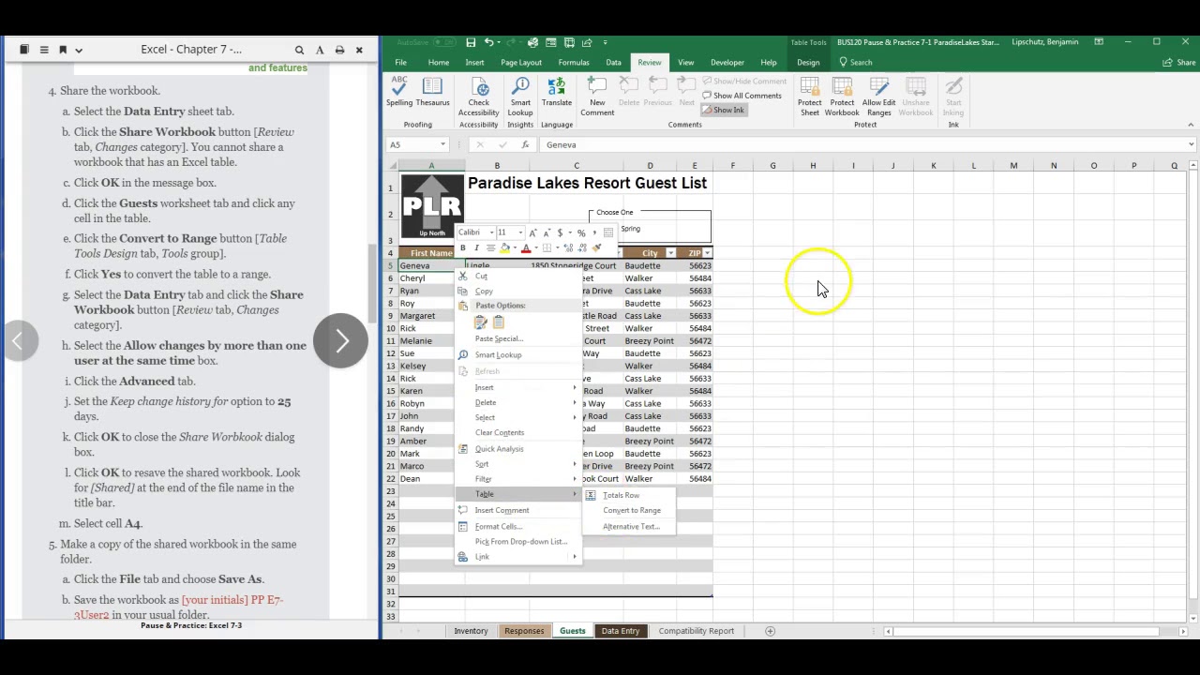Viewport: 1200px width, 675px height.
Task: Click Protect Workbook
Action: coord(842,97)
